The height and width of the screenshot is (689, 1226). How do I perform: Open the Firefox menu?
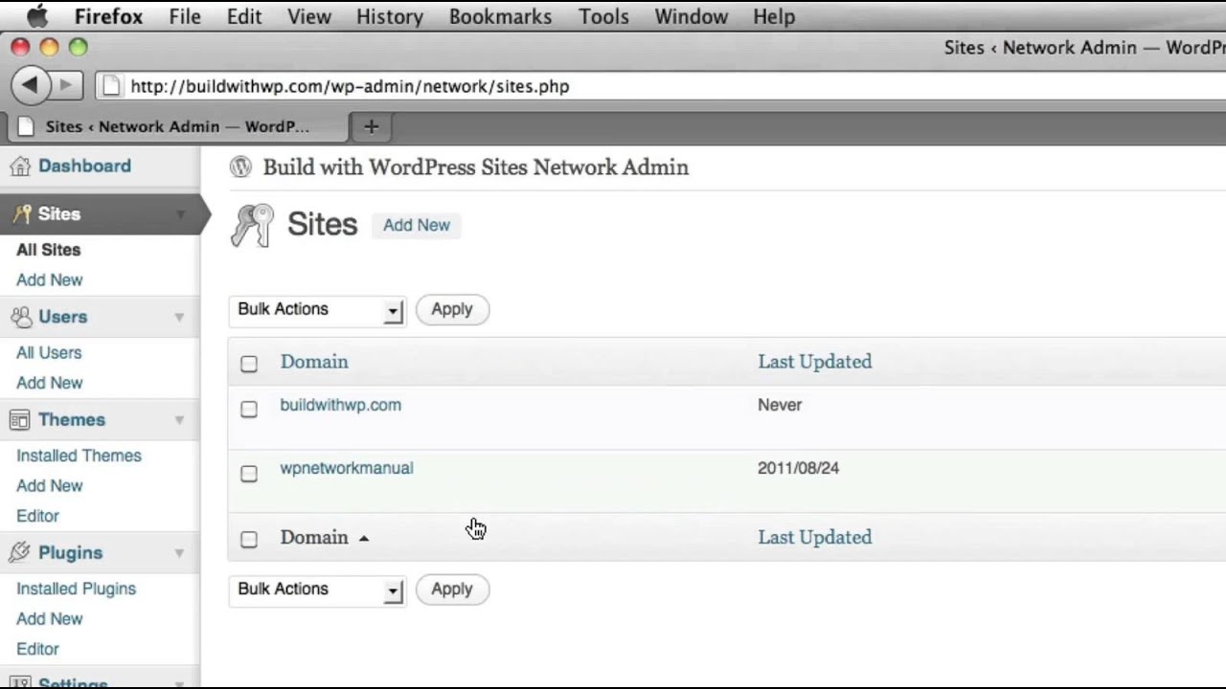108,16
